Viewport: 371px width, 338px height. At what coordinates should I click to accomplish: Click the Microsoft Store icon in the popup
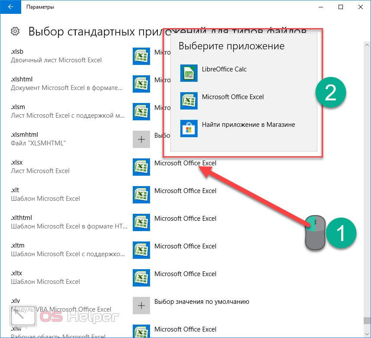coord(189,129)
